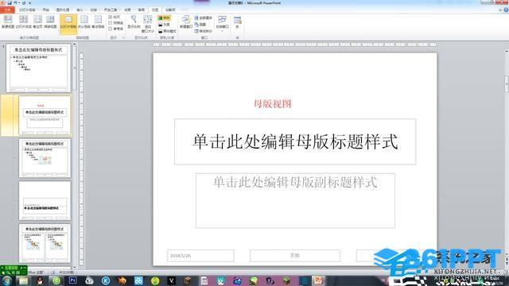509x286 pixels.
Task: Open the Notes Master view
Action: pos(98,22)
